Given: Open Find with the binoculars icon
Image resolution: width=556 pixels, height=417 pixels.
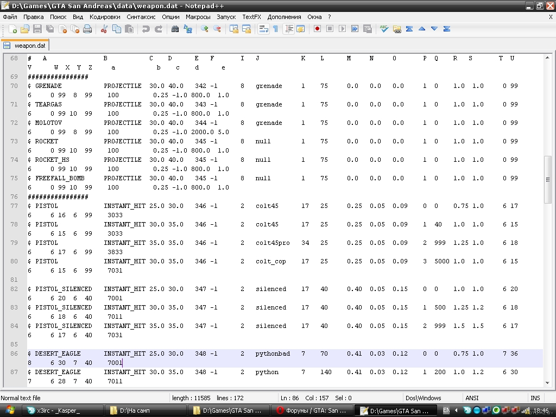Looking at the screenshot, I should click(175, 29).
